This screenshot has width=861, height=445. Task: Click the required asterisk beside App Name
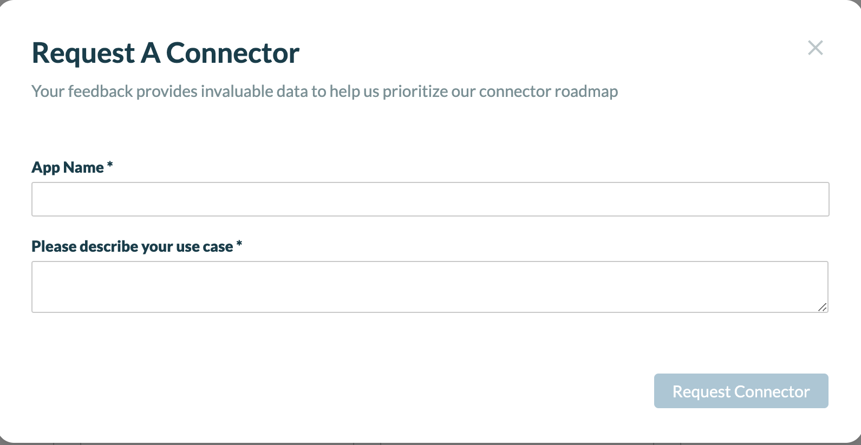click(x=110, y=165)
